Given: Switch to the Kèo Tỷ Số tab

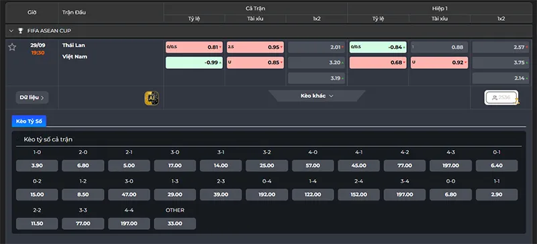Looking at the screenshot, I should click(29, 121).
